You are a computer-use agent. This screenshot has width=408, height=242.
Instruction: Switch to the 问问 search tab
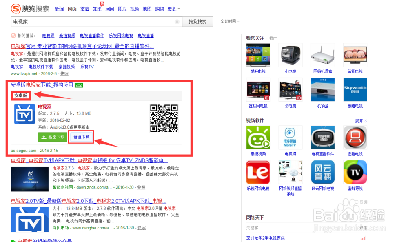click(109, 9)
